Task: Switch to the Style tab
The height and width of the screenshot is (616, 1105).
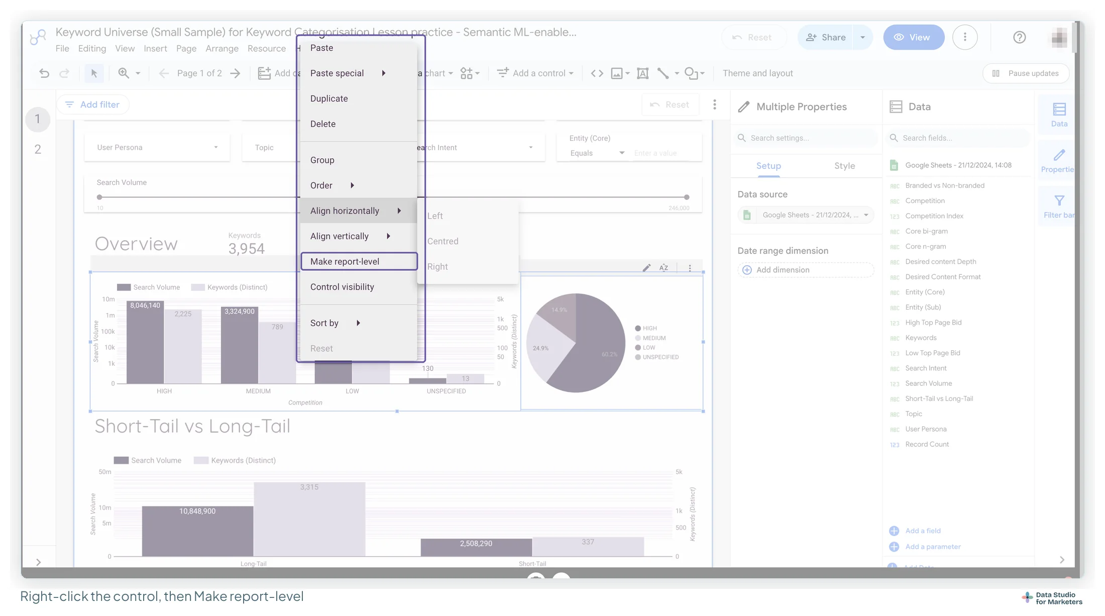Action: click(844, 166)
